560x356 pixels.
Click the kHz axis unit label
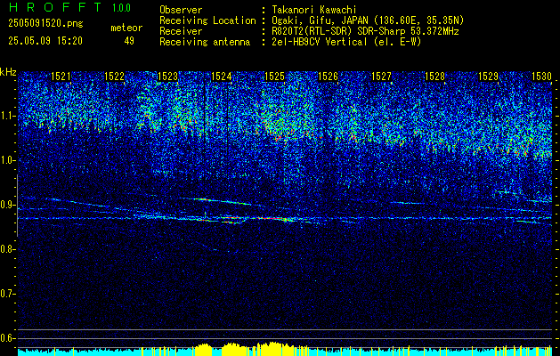(8, 72)
